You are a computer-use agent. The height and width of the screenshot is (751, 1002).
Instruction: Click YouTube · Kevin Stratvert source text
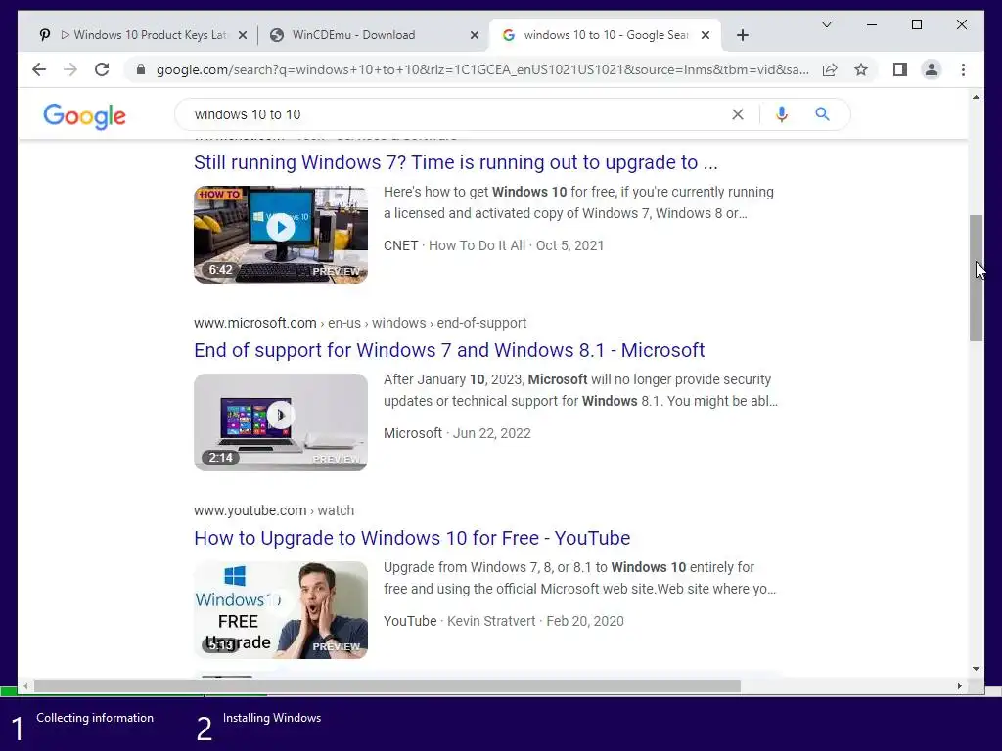(x=460, y=621)
